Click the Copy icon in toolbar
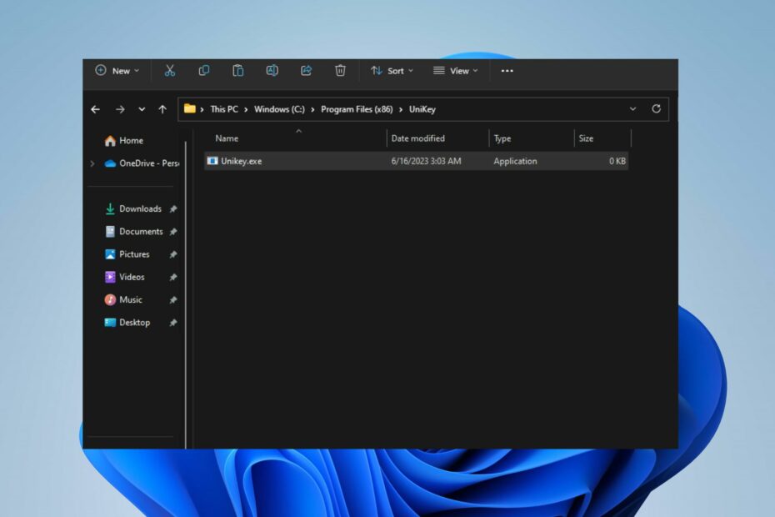The height and width of the screenshot is (517, 775). (203, 71)
